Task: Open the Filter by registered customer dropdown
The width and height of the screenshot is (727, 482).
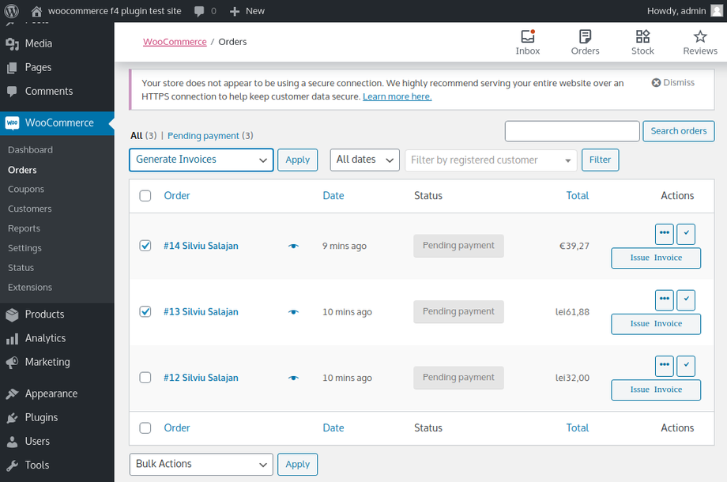Action: 491,160
